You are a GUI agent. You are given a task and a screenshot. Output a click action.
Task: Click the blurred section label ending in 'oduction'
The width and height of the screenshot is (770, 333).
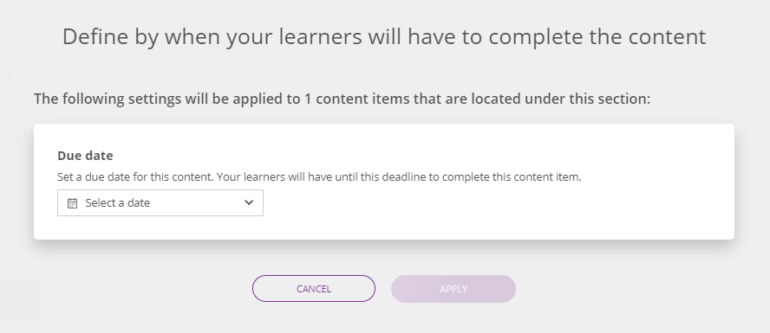coord(22,243)
